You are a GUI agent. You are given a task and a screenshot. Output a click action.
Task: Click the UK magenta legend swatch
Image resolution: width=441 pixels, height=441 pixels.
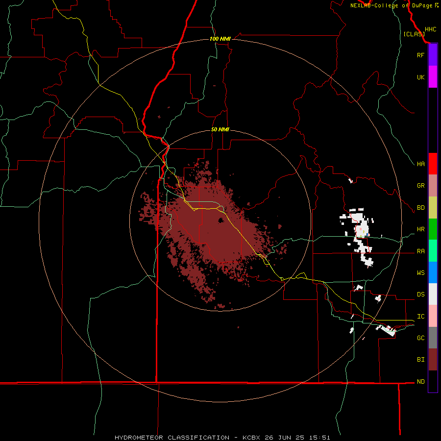433,77
